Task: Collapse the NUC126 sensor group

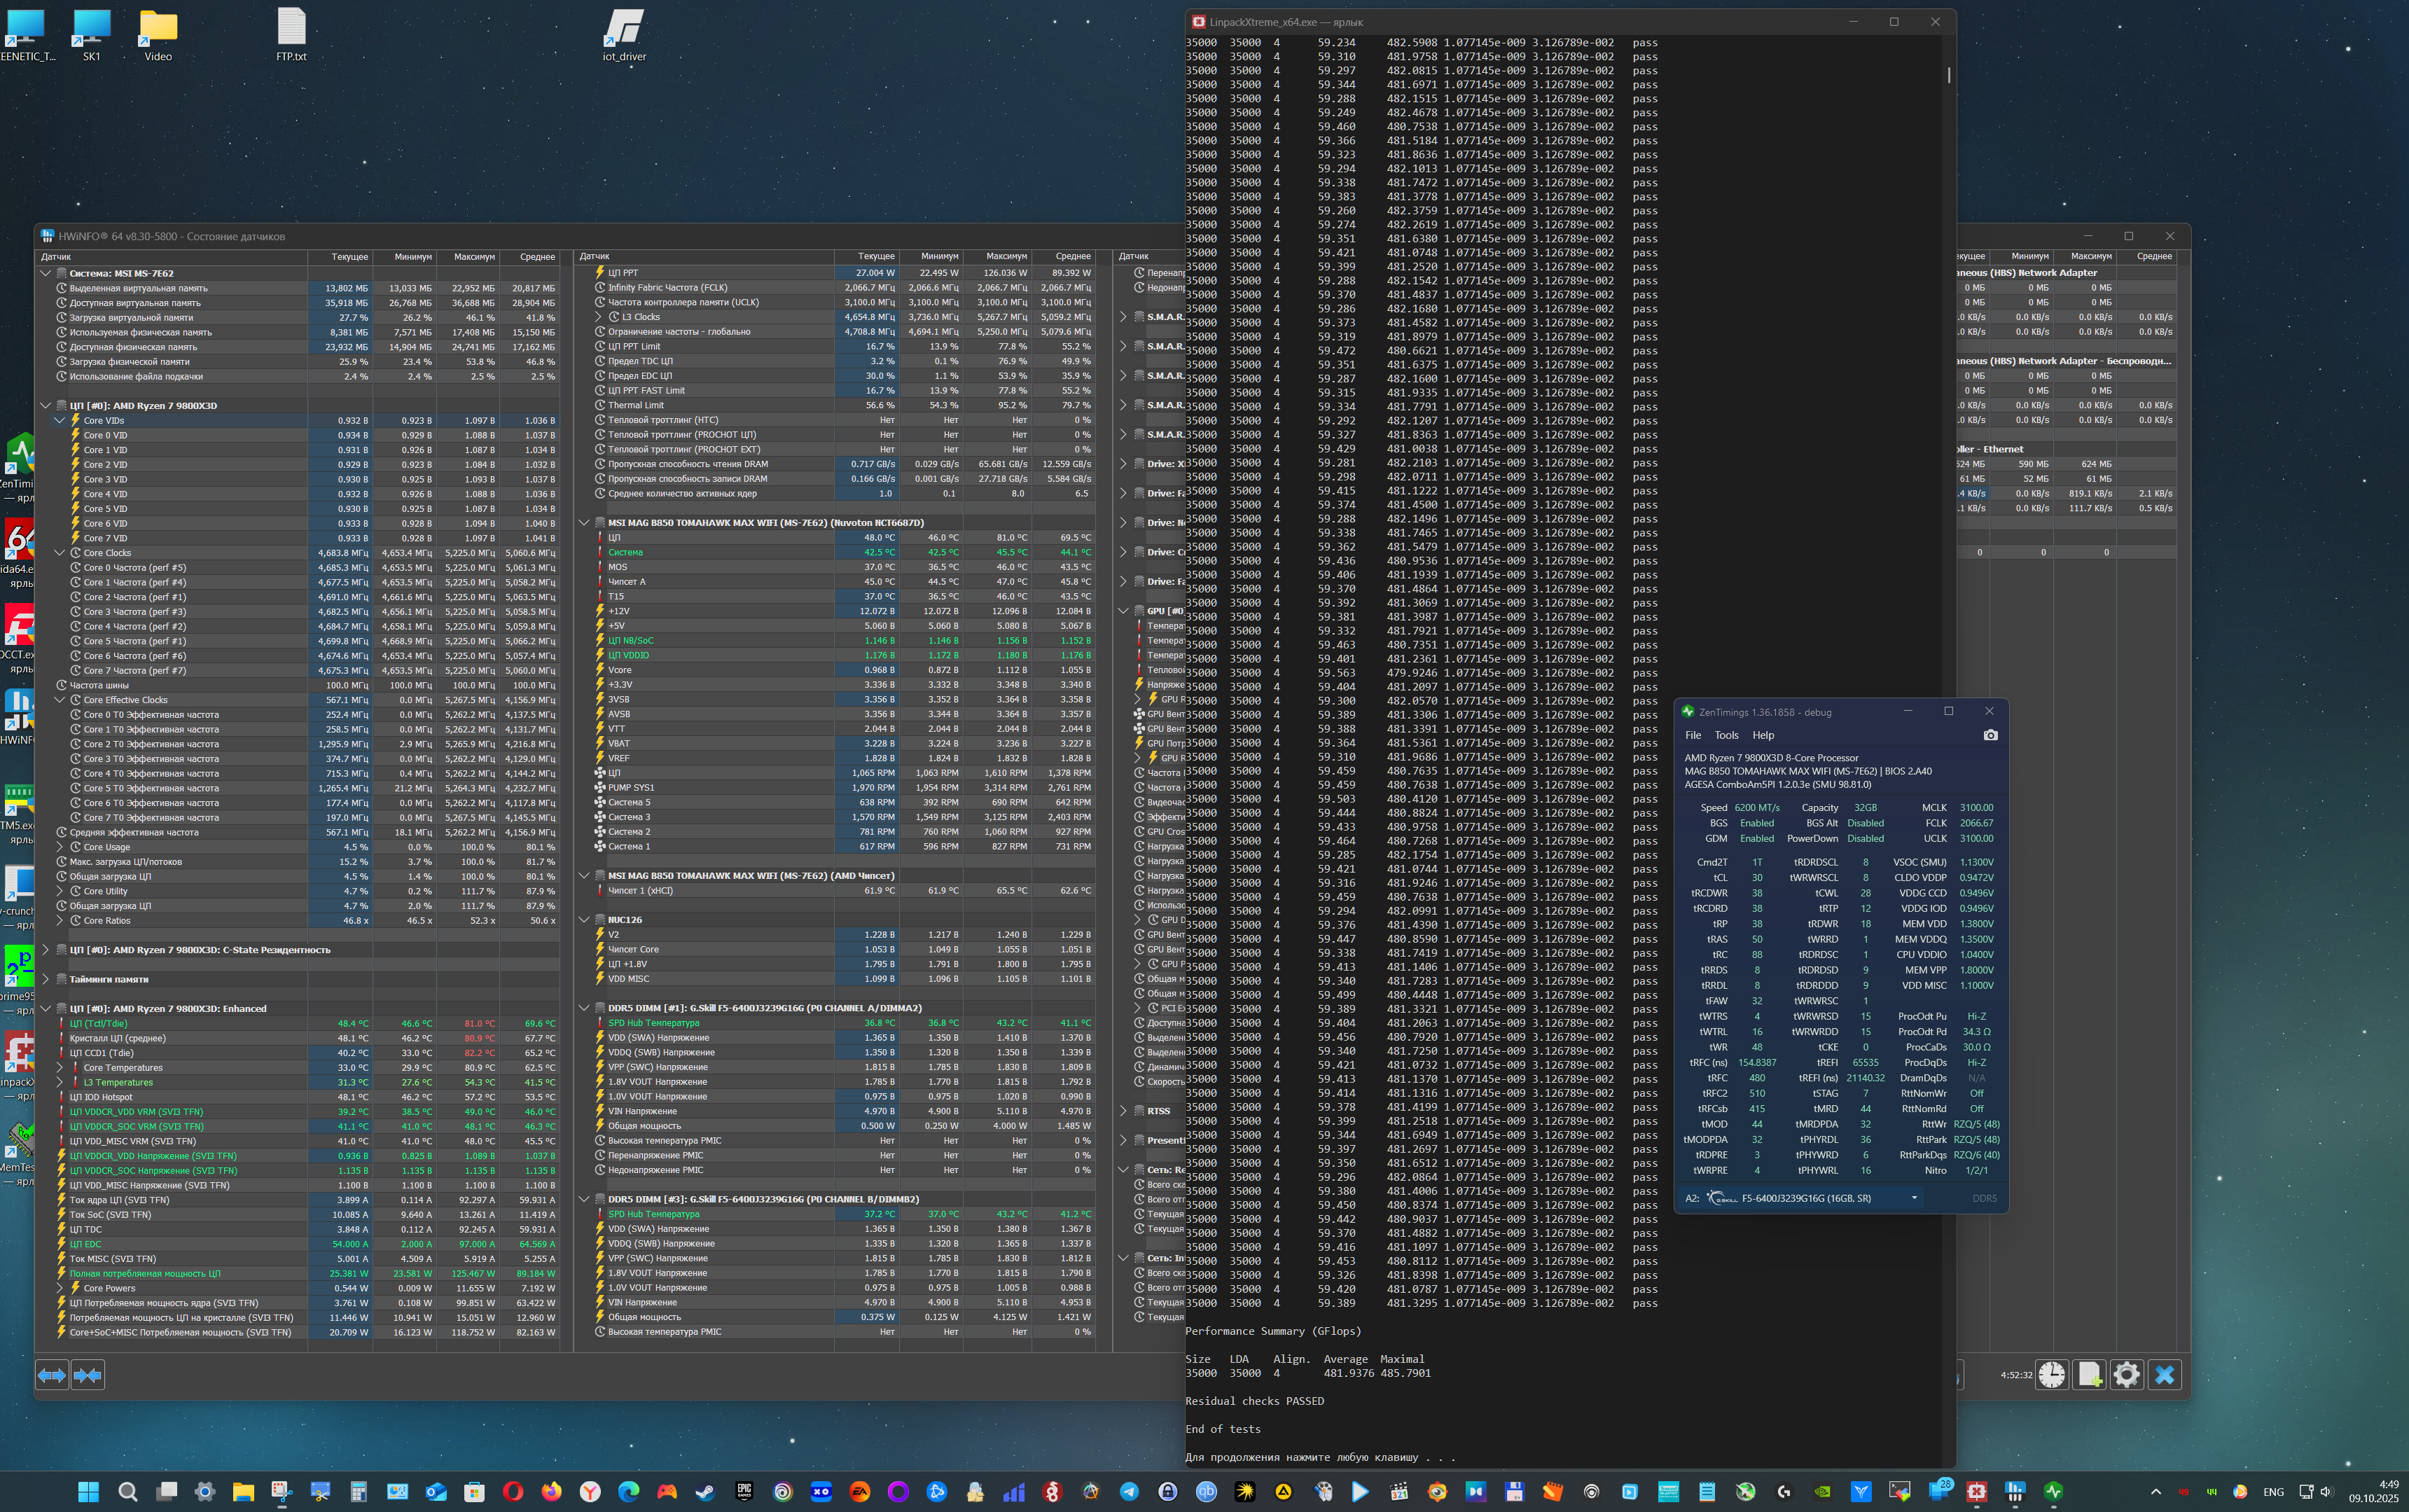Action: [x=584, y=920]
